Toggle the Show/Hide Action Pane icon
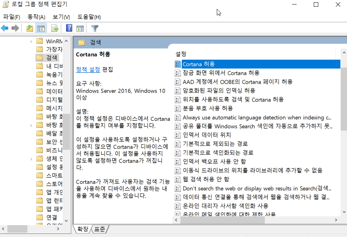Viewport: 347px width, 237px height. click(x=80, y=28)
